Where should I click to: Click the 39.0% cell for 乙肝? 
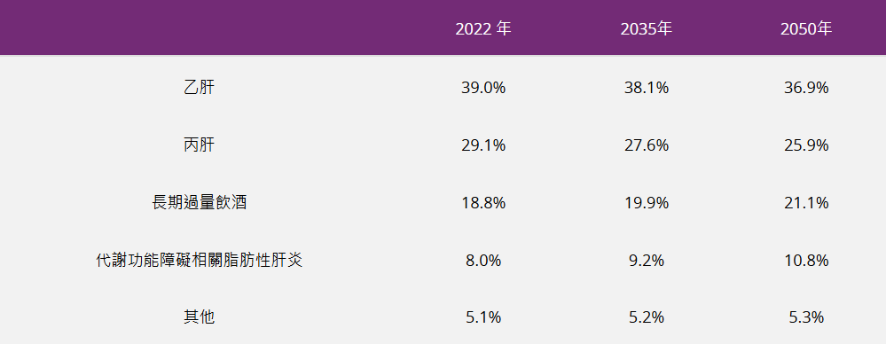(x=483, y=88)
